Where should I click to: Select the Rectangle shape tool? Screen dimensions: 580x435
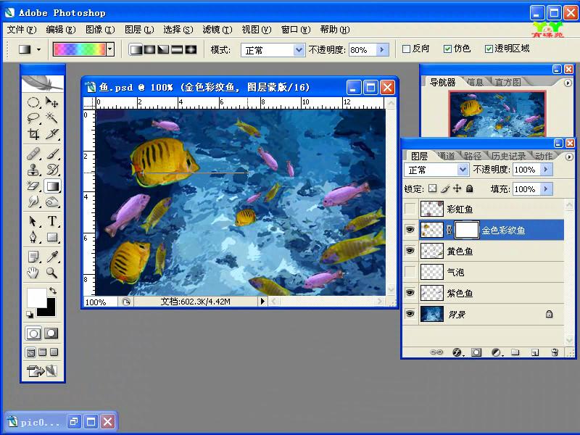point(51,237)
